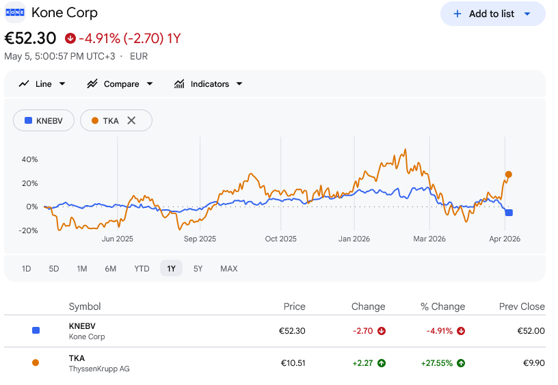Click the % Change column header
Viewport: 558px width, 385px height.
[x=442, y=306]
